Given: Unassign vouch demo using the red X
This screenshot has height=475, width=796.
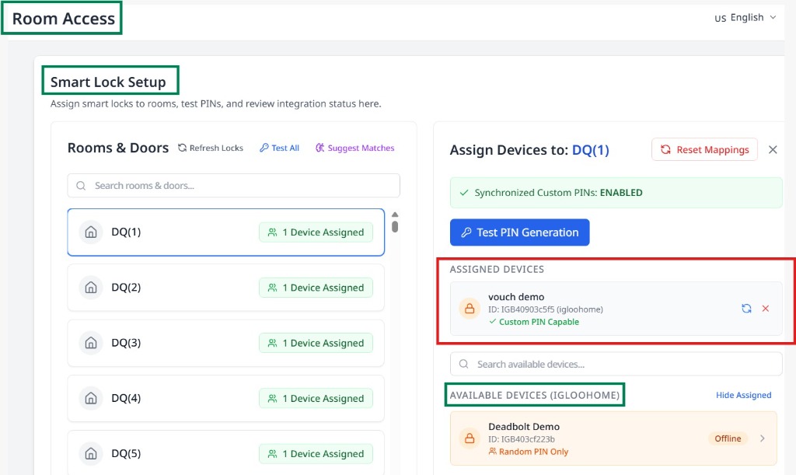Looking at the screenshot, I should 763,308.
